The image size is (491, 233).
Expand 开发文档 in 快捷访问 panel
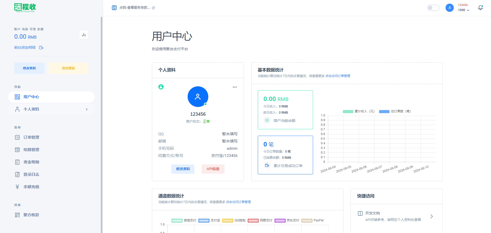(431, 216)
